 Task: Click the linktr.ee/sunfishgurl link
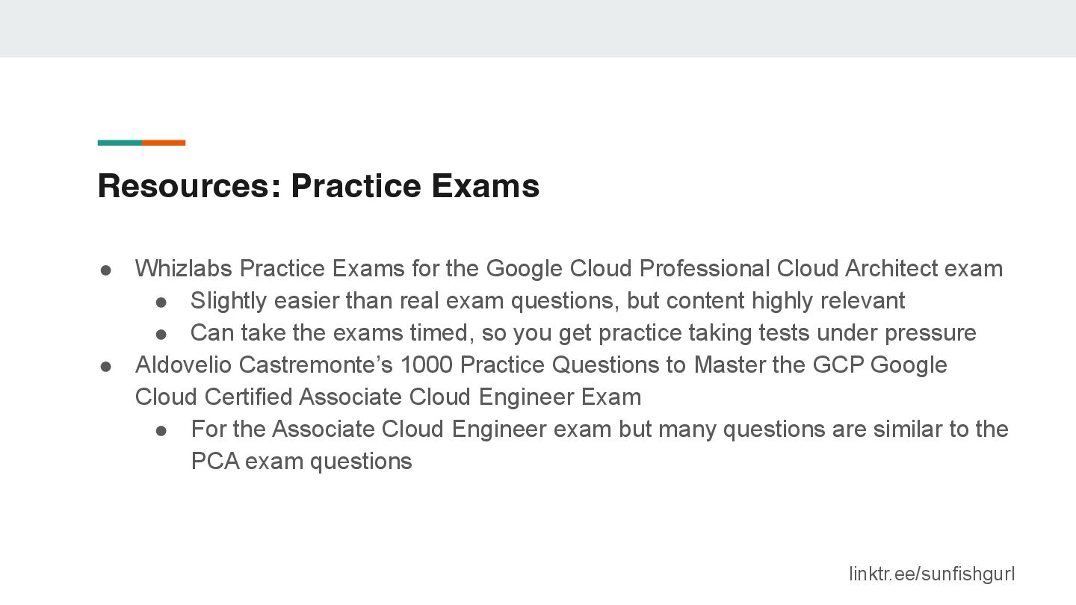click(932, 574)
